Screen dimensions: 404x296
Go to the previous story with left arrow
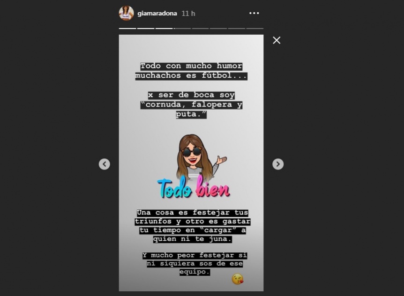click(x=105, y=164)
